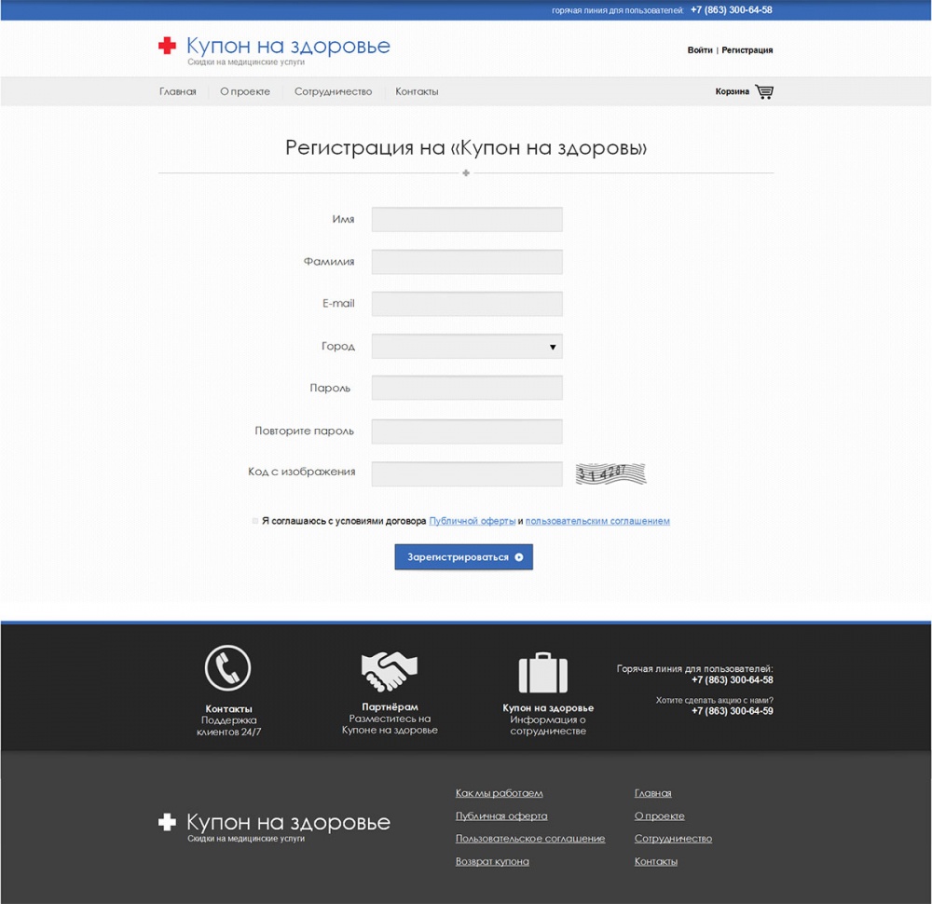Click the briefcase icon in footer
Image resolution: width=932 pixels, height=904 pixels.
[542, 672]
